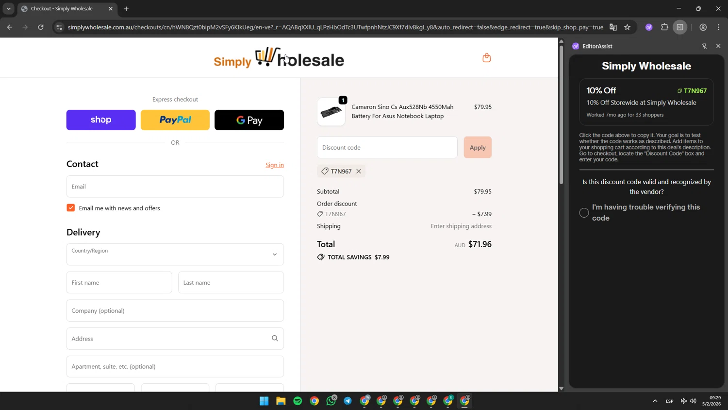Pay with Shop Pay express checkout
The image size is (728, 410).
point(101,120)
